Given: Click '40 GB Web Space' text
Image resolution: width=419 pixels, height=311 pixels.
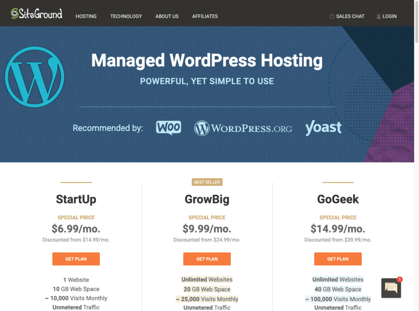Looking at the screenshot, I should pyautogui.click(x=338, y=289).
